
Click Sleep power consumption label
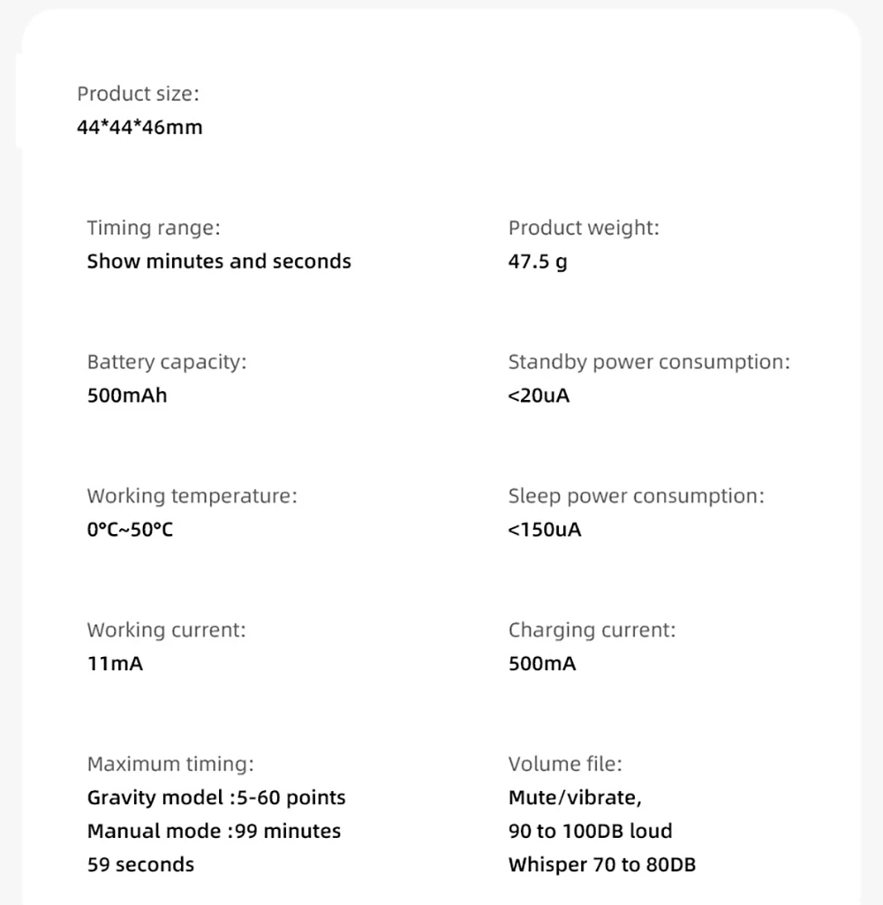click(x=636, y=496)
